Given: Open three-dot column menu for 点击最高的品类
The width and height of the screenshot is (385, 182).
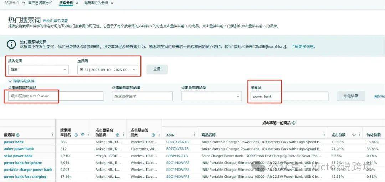Looking at the screenshot, I should tap(159, 135).
